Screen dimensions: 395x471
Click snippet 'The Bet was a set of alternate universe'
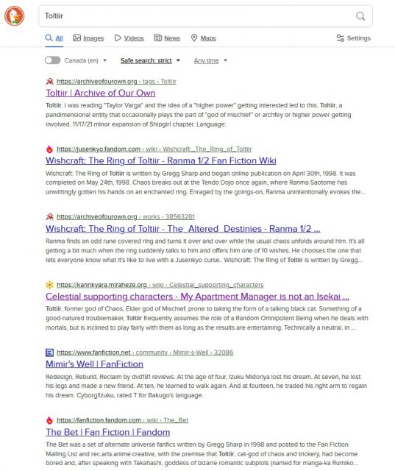point(202,454)
